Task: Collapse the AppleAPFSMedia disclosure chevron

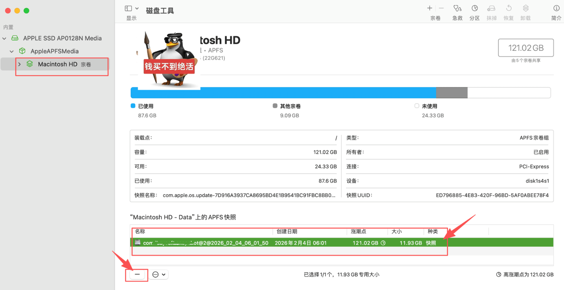Action: 12,51
